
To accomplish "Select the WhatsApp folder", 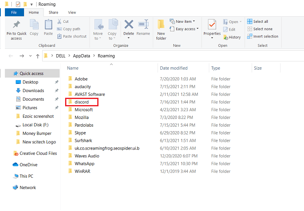I will 85,164.
